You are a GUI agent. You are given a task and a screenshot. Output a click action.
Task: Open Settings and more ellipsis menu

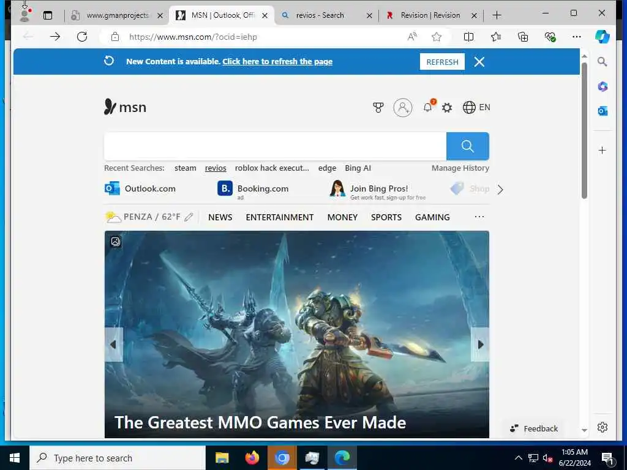(x=577, y=37)
